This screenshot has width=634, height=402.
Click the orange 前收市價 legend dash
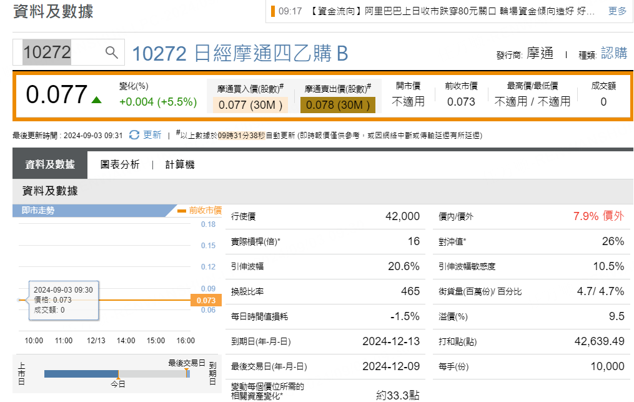[182, 211]
